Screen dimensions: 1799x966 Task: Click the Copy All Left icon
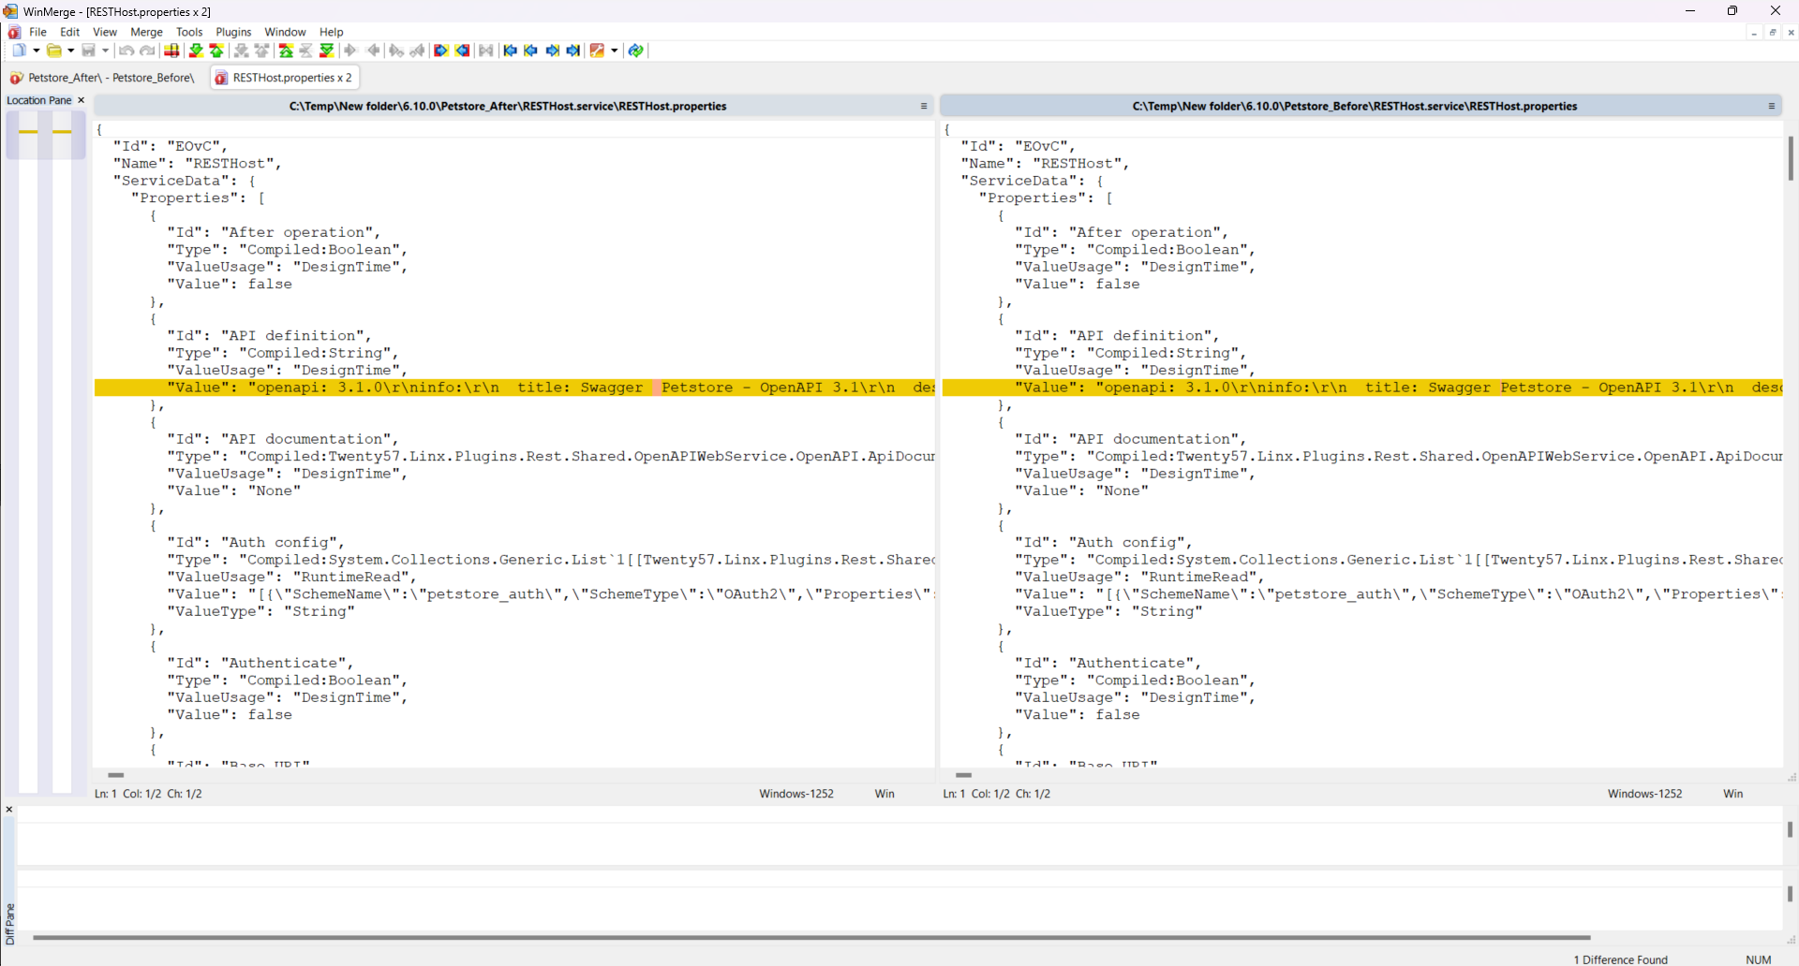(x=463, y=51)
